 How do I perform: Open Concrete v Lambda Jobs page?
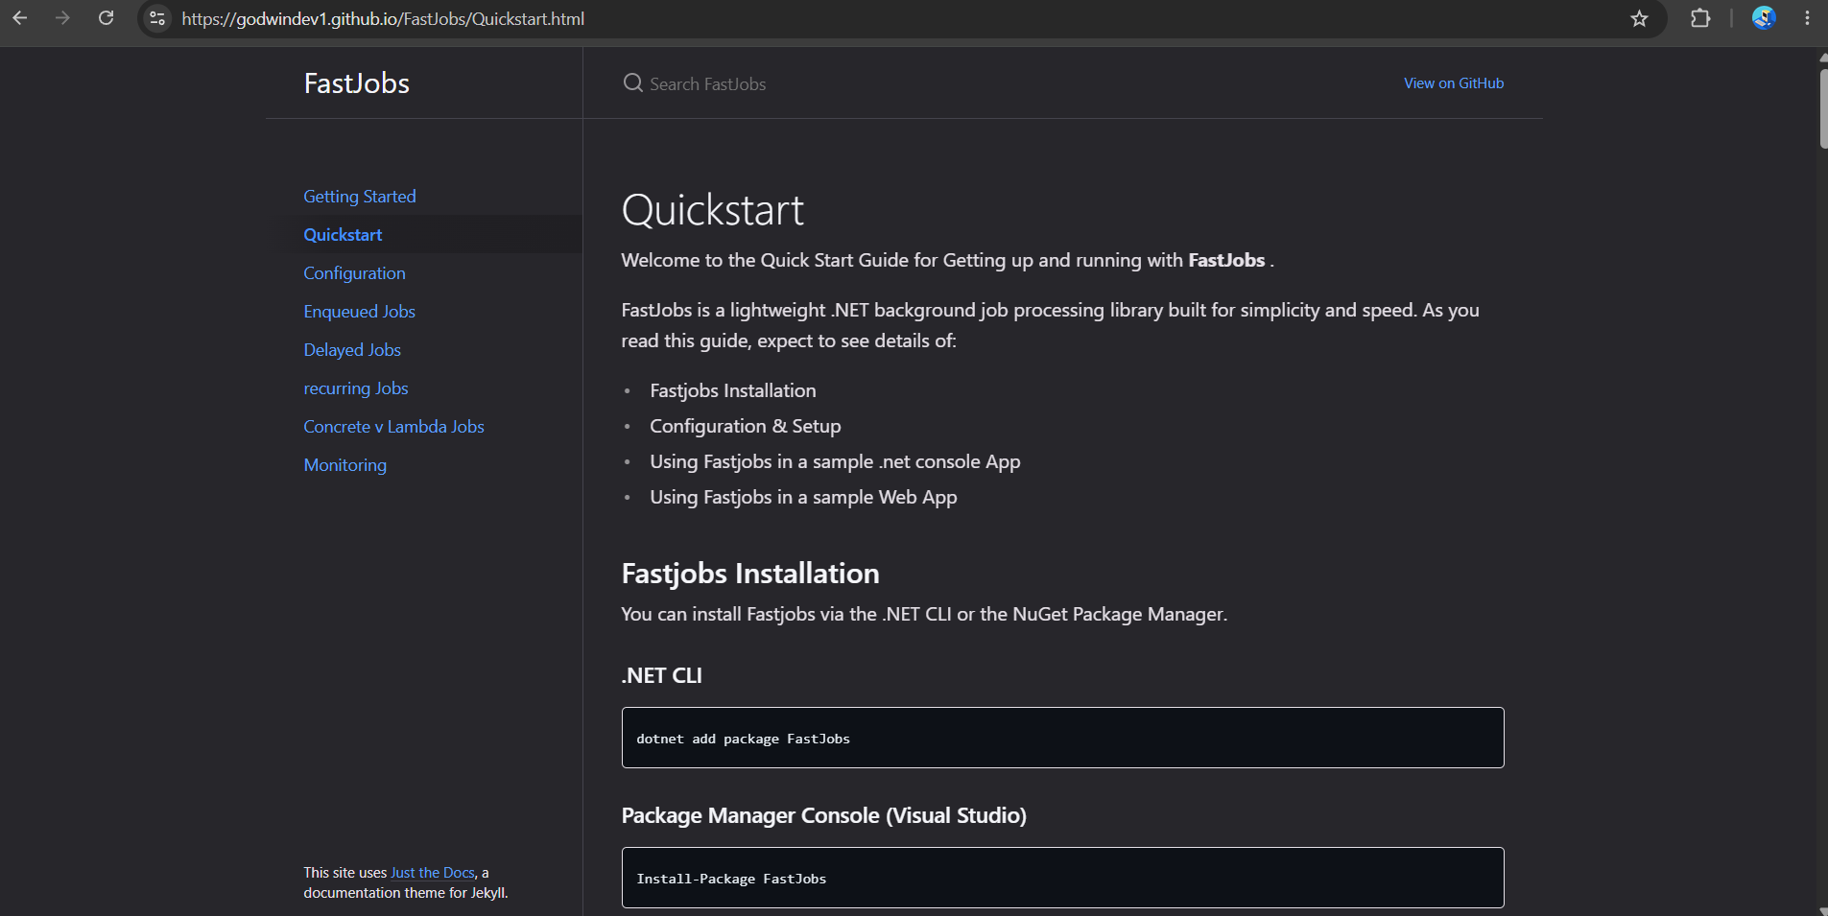pyautogui.click(x=393, y=427)
